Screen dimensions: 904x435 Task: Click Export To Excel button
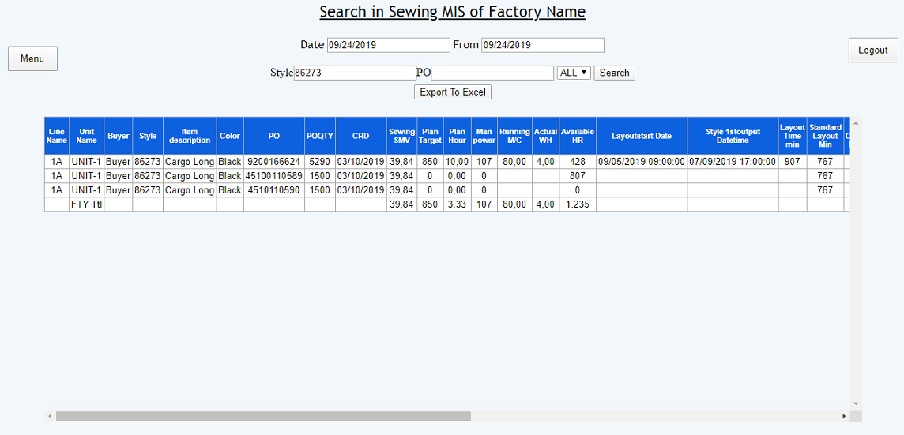tap(453, 92)
